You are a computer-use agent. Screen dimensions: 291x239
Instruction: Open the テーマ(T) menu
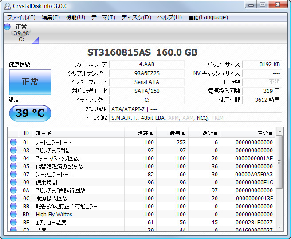tap(103, 17)
